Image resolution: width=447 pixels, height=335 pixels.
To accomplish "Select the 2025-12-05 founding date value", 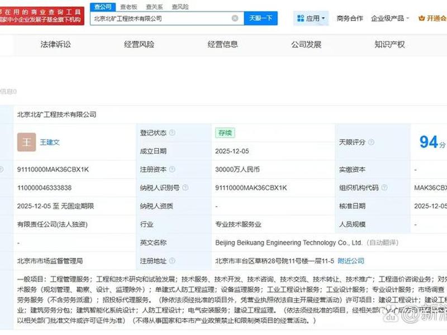I will point(232,151).
